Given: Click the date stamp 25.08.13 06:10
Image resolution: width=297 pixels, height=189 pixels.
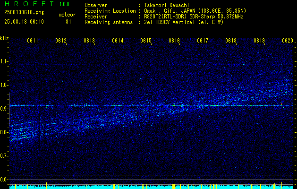Looking at the screenshot, I should pyautogui.click(x=24, y=22).
